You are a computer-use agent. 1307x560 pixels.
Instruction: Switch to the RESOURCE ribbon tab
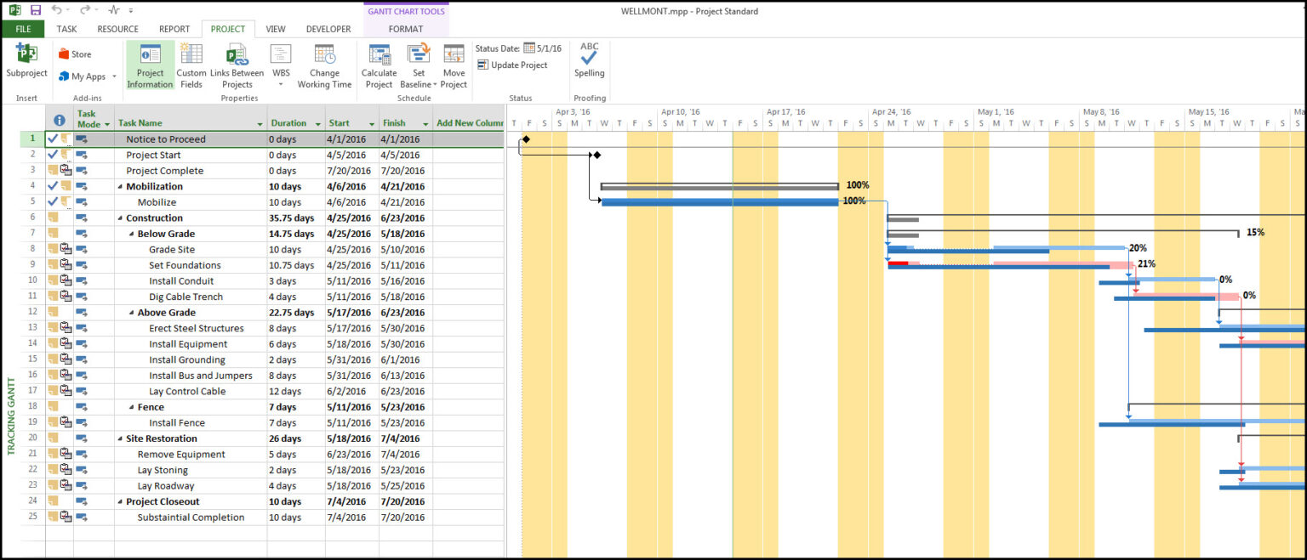[x=117, y=28]
